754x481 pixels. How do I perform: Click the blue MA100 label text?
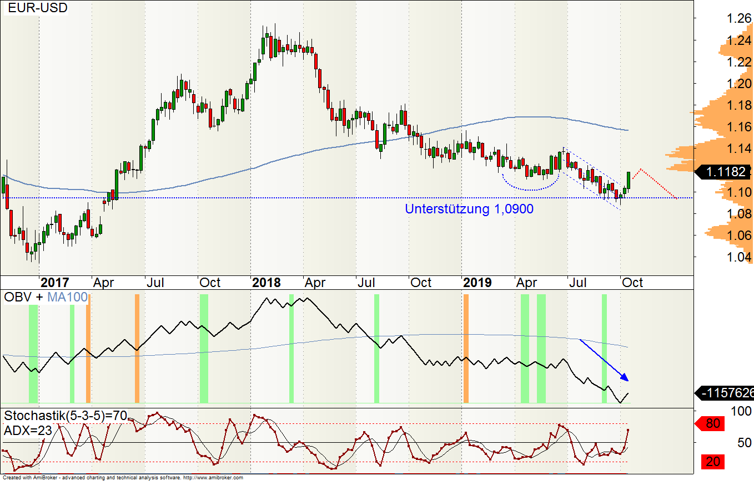pos(67,297)
